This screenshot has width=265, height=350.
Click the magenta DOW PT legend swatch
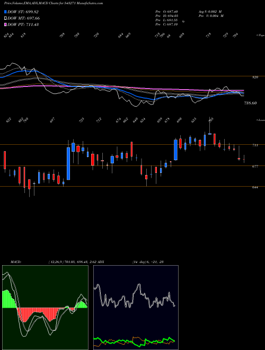click(5, 24)
